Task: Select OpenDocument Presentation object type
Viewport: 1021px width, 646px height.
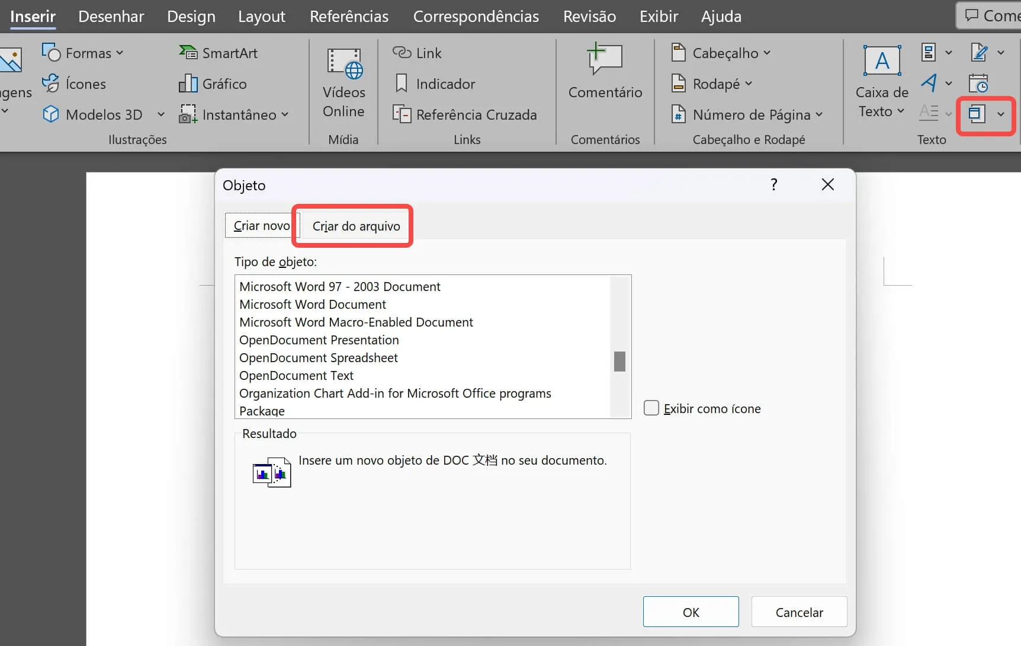Action: pyautogui.click(x=319, y=340)
